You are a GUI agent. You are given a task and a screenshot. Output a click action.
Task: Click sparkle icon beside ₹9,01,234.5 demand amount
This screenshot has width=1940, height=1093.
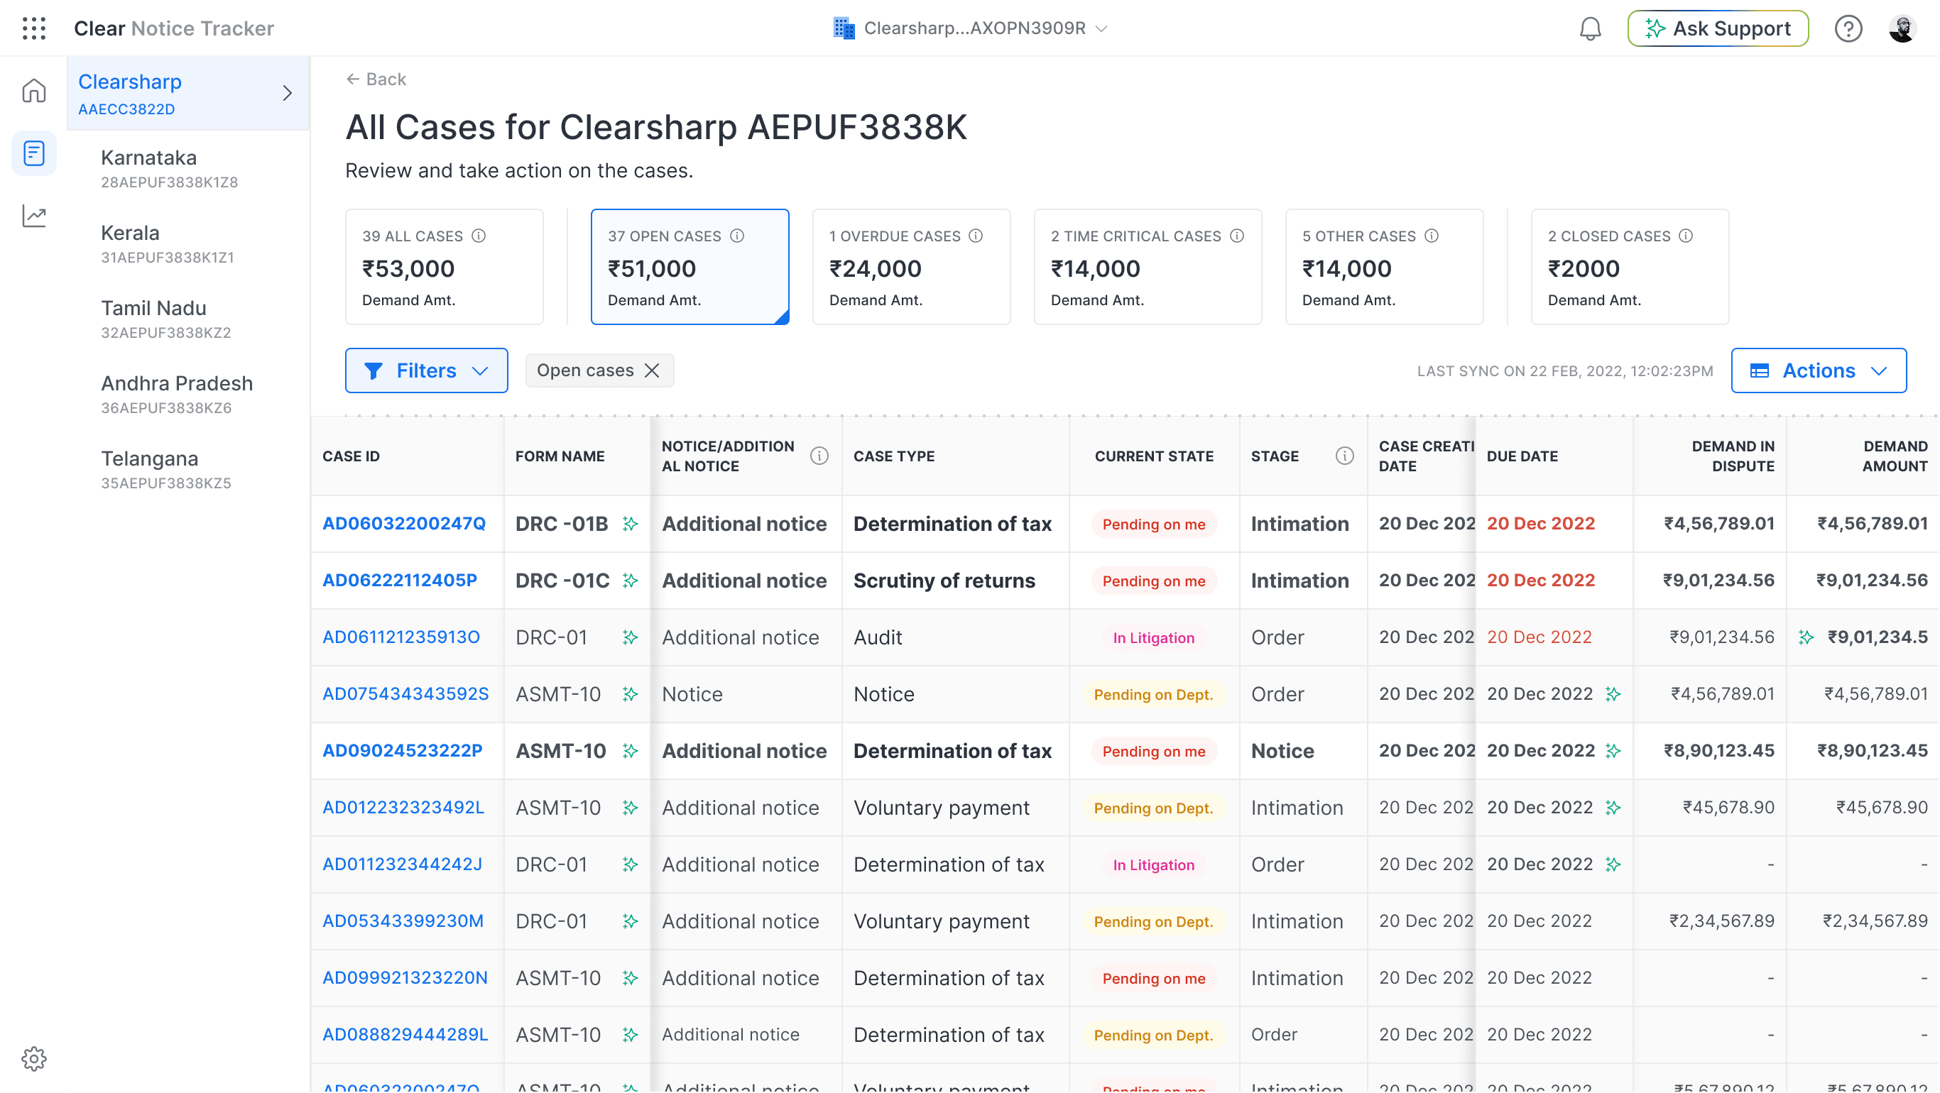click(x=1806, y=637)
